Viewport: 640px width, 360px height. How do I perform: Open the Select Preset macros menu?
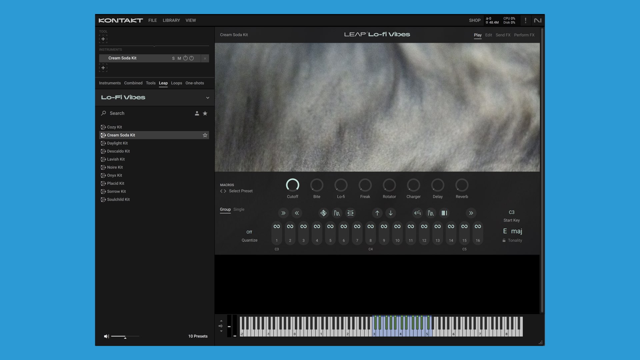pos(241,191)
